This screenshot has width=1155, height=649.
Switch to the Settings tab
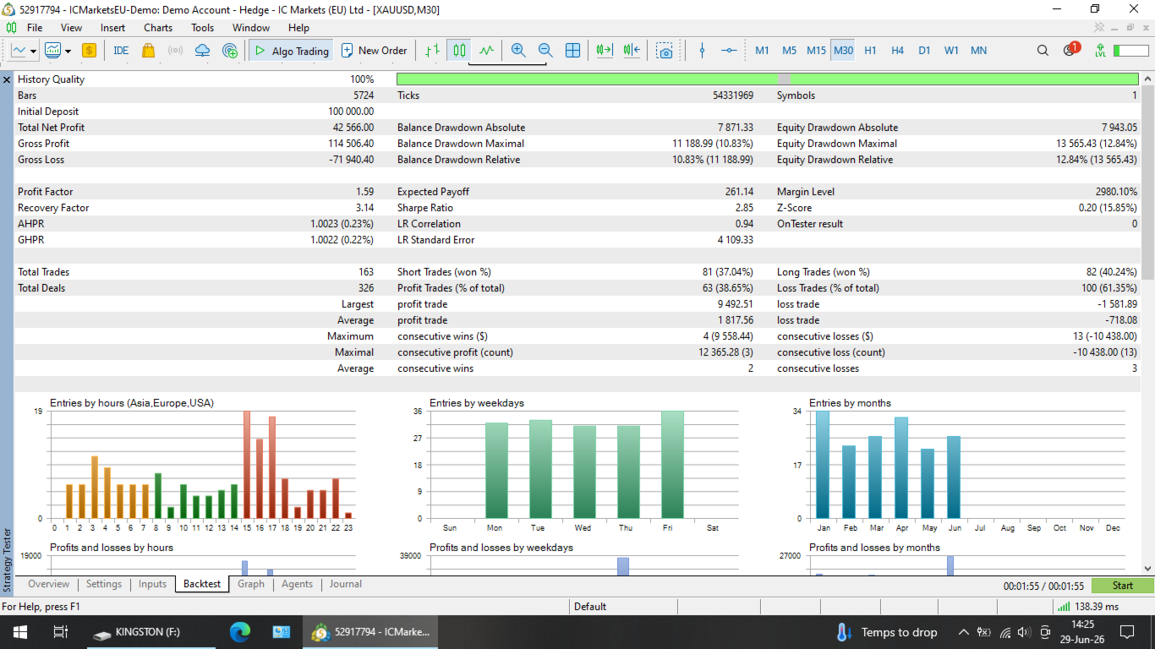point(104,584)
